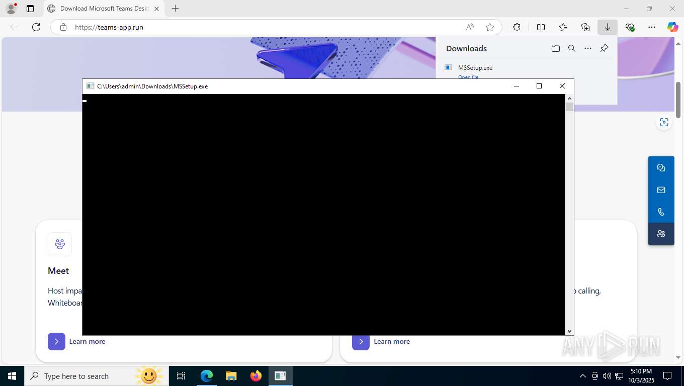Refresh the teams-app.run page
The height and width of the screenshot is (386, 684).
[36, 27]
